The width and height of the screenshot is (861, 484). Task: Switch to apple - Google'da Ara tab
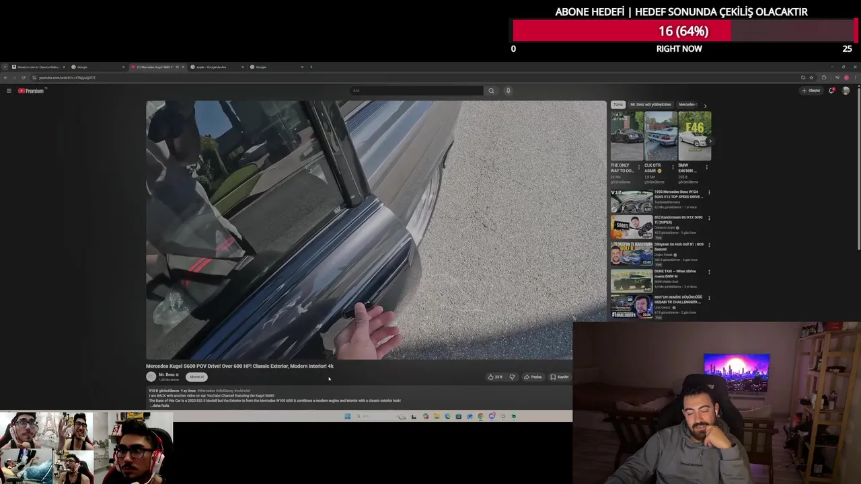tap(216, 67)
